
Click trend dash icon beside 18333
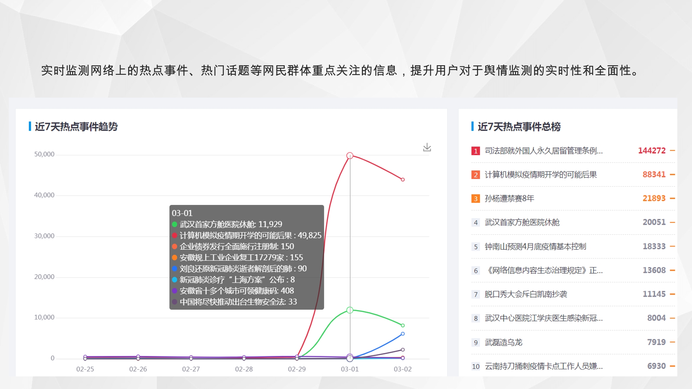point(673,246)
